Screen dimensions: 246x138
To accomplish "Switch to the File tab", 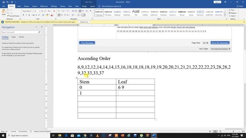I will [x=3, y=6].
